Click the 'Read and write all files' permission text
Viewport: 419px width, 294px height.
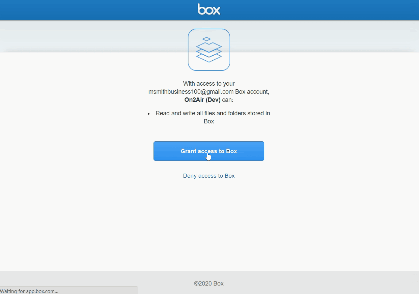click(x=213, y=113)
